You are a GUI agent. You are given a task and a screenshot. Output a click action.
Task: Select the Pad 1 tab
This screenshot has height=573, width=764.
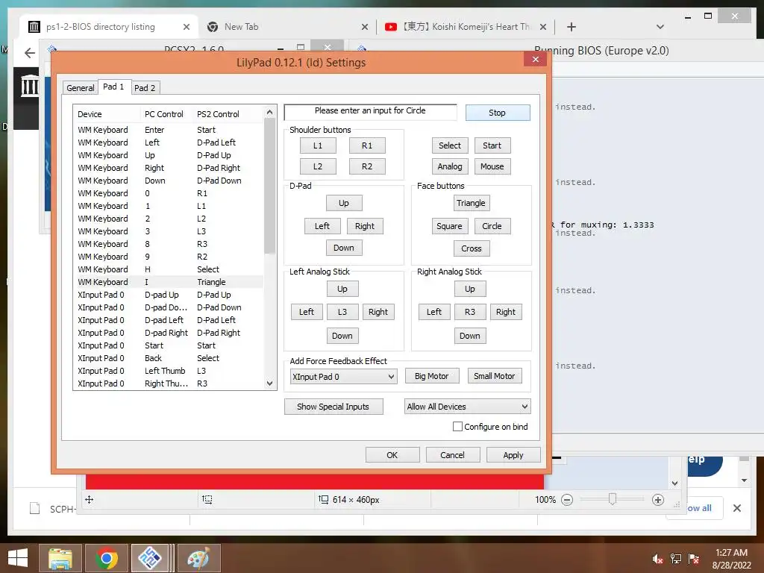tap(113, 87)
